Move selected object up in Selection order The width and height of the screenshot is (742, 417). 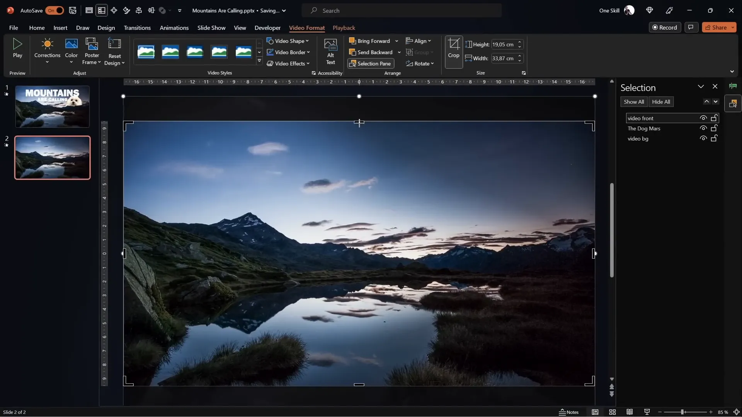click(706, 102)
